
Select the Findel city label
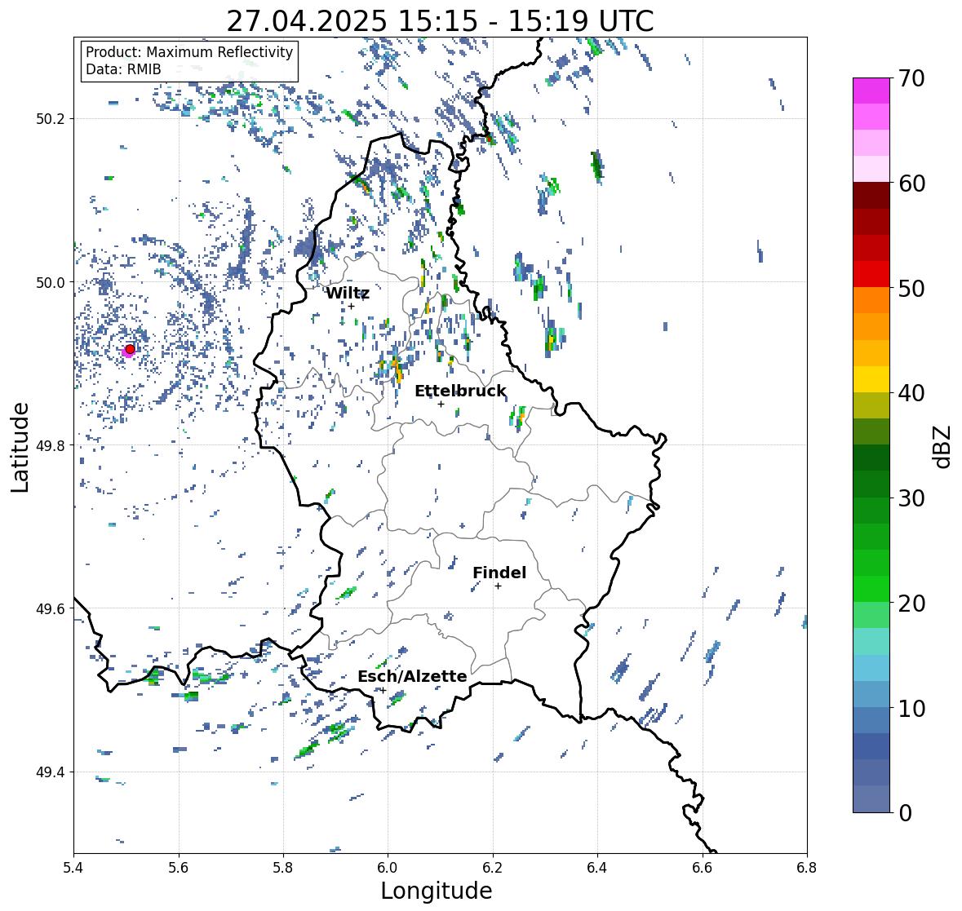click(x=499, y=573)
